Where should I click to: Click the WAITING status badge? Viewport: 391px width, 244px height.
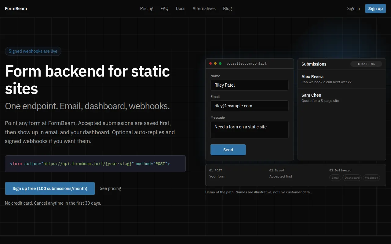366,64
